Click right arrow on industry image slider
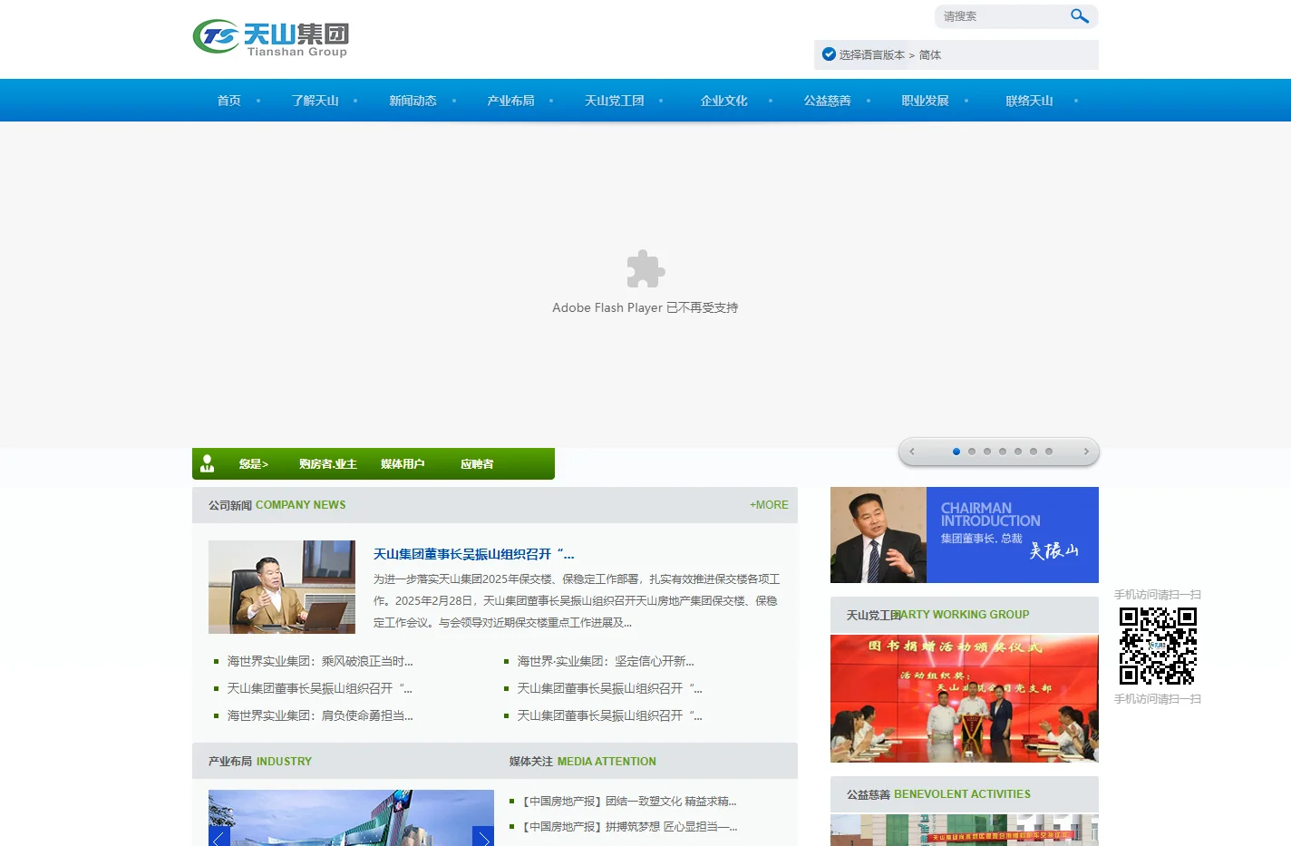 [483, 836]
